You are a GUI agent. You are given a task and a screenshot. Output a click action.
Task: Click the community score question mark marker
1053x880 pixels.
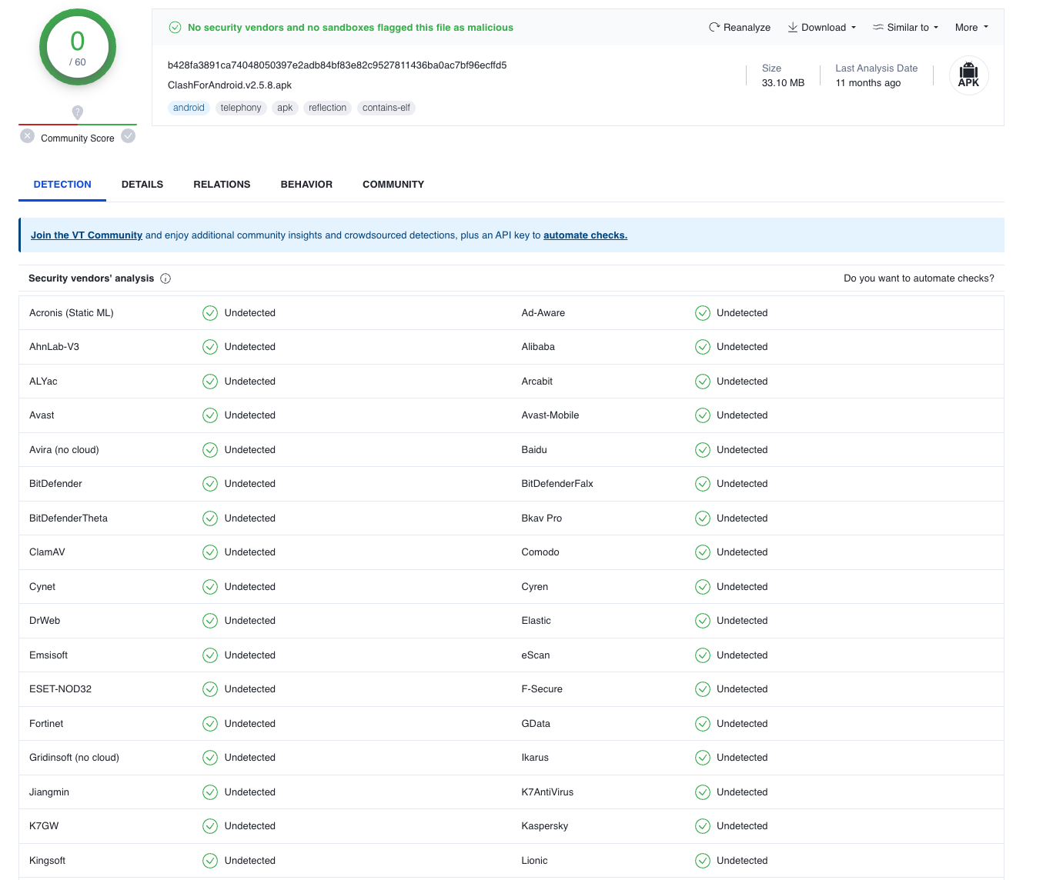(x=78, y=112)
